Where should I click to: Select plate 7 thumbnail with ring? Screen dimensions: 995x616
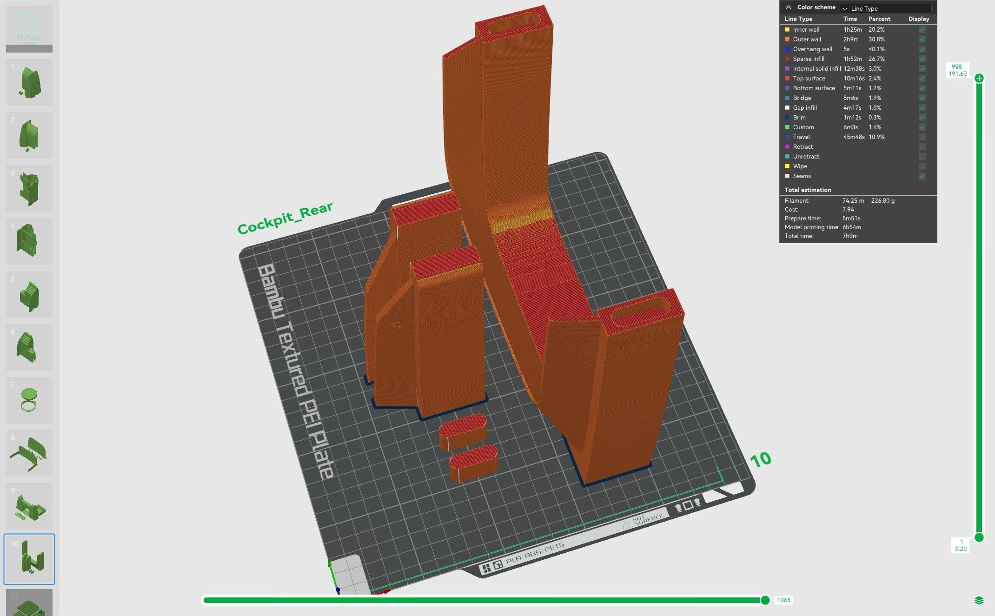tap(29, 400)
